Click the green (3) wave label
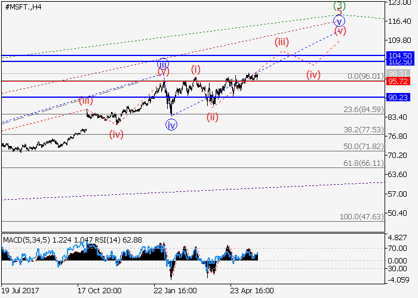Image resolution: width=418 pixels, height=298 pixels. [339, 5]
